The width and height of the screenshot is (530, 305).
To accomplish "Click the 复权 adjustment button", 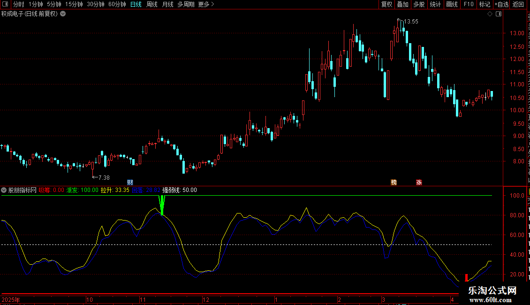I will 386,4.
